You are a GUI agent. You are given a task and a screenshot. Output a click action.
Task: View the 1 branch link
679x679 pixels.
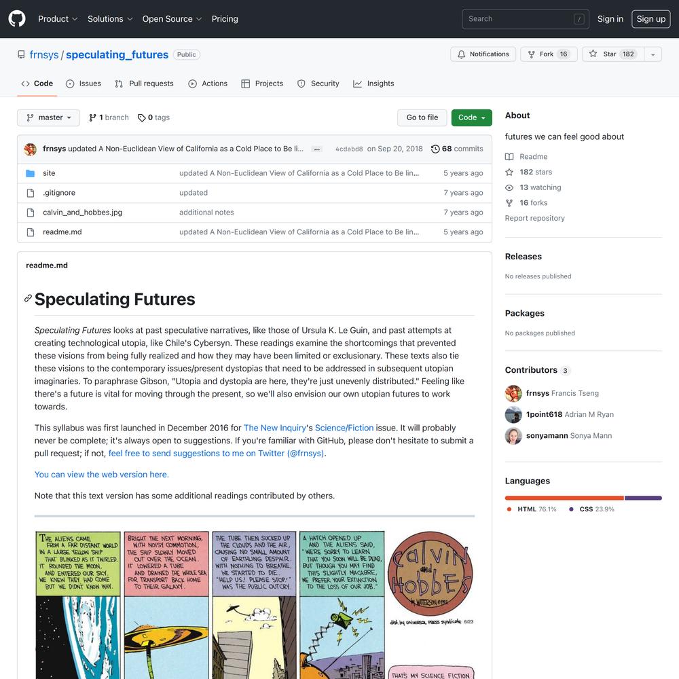109,117
